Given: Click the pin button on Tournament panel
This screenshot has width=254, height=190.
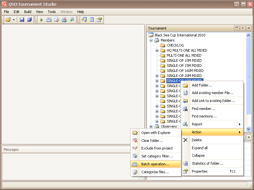Looking at the screenshot, I should (x=243, y=28).
